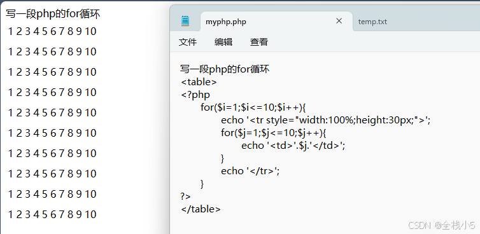
Task: Open the 文件 menu
Action: (x=188, y=42)
